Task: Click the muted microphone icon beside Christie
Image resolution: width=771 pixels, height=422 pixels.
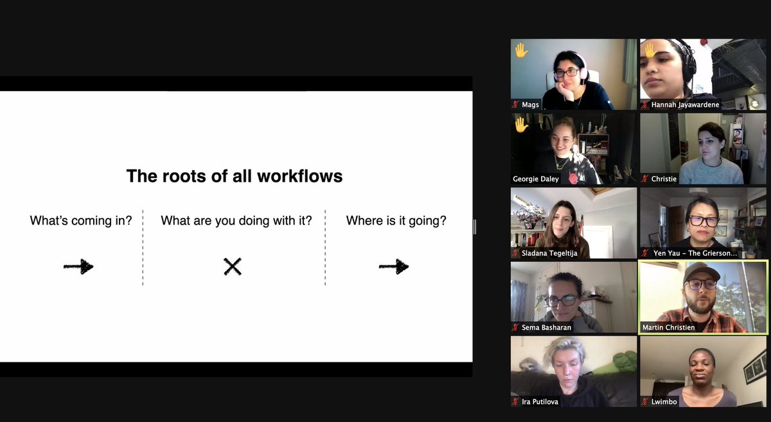Action: tap(644, 179)
